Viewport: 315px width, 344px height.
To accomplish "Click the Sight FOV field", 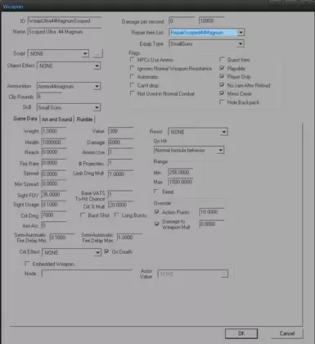I will [54, 195].
